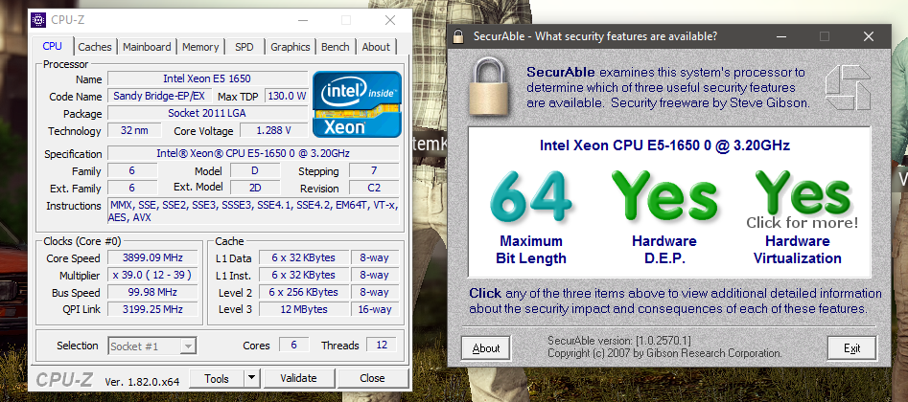Screen dimensions: 908x402
Task: Click the big 64 Maximum Bit Length item
Action: click(531, 196)
